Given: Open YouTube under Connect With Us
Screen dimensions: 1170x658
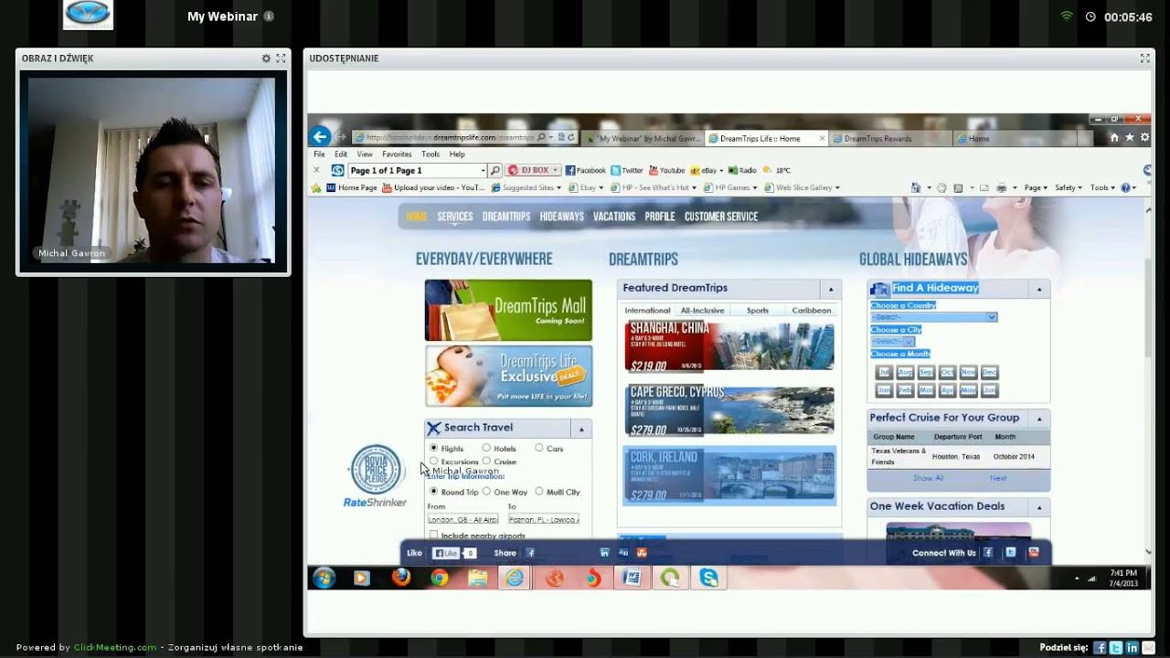Looking at the screenshot, I should click(1034, 553).
